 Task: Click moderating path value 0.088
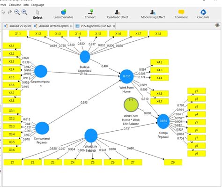point(148,113)
